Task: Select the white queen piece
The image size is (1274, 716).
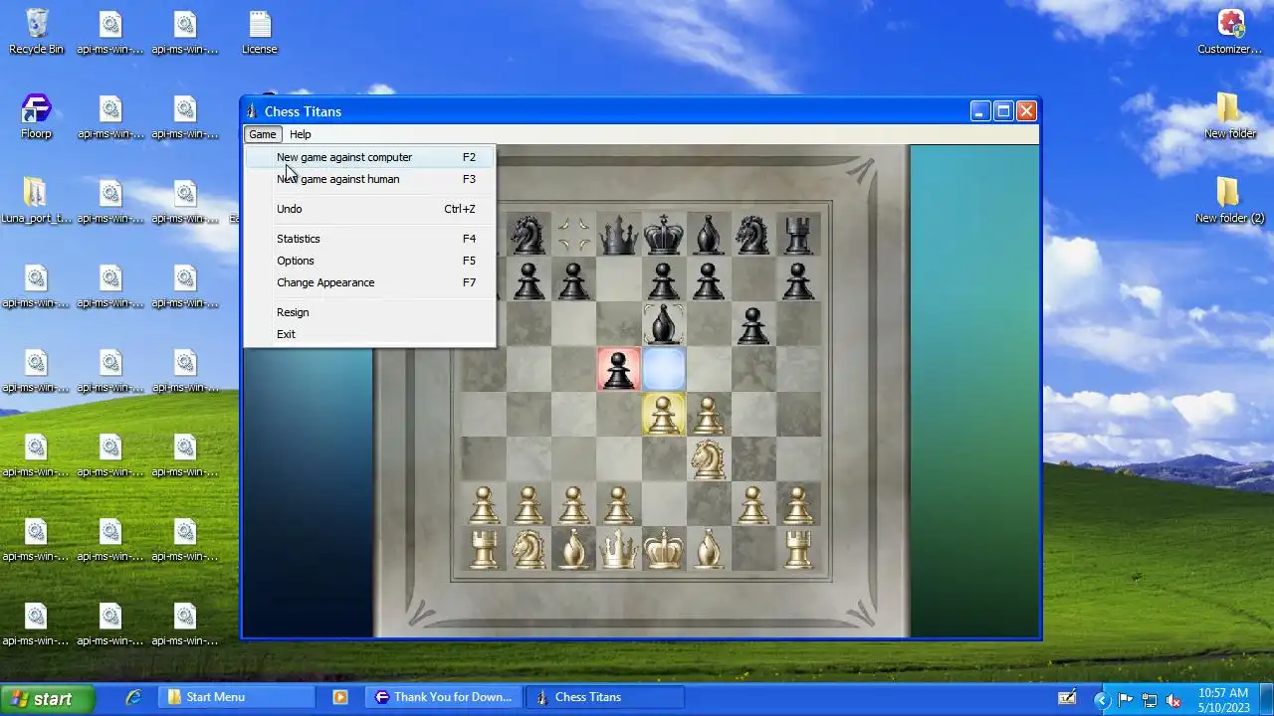Action: [x=618, y=549]
